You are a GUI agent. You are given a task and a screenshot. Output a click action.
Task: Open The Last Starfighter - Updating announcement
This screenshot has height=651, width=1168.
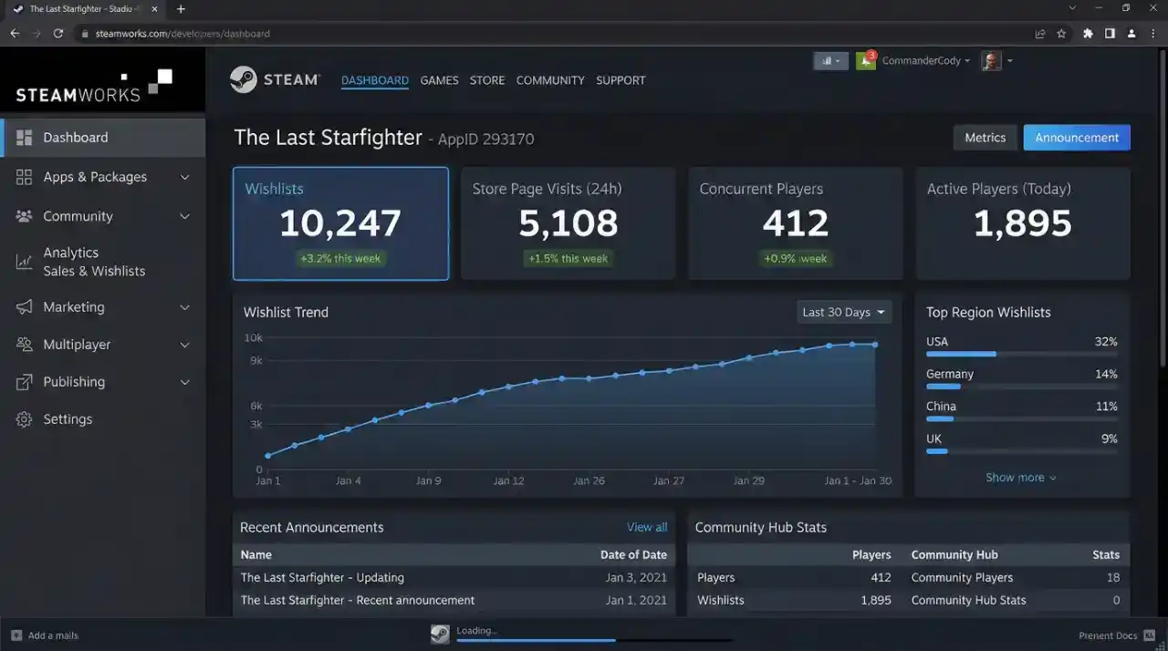pos(322,577)
